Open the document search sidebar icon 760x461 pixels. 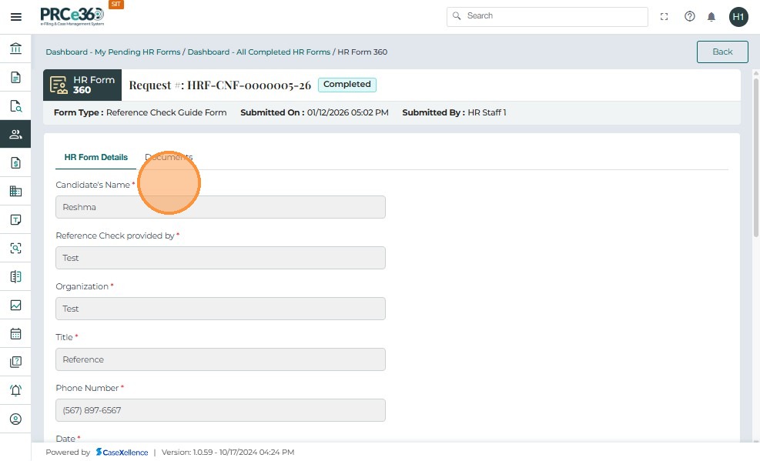coord(15,105)
